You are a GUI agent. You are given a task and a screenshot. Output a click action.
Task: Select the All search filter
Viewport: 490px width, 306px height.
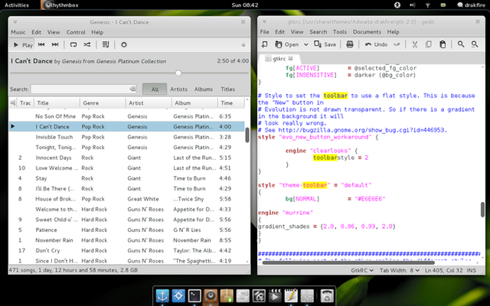[x=155, y=89]
